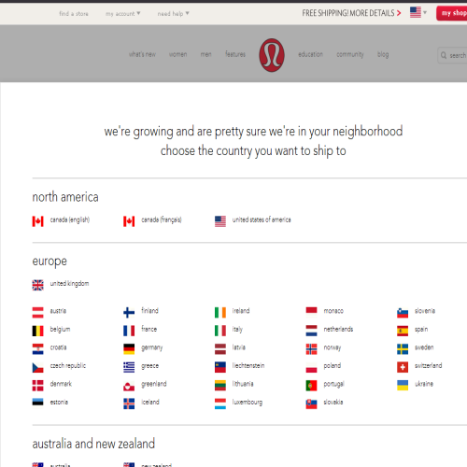Click the Canada (Français) flag icon
467x467 pixels.
129,221
